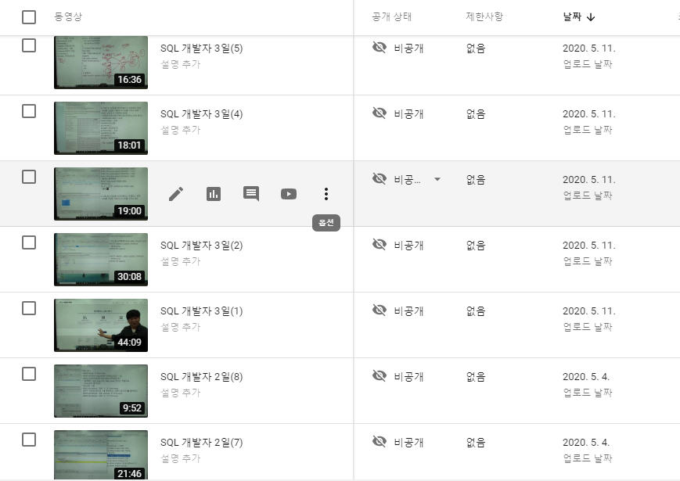The height and width of the screenshot is (481, 680).
Task: Open the SQL 개발자 3일(5) video title
Action: click(x=202, y=48)
